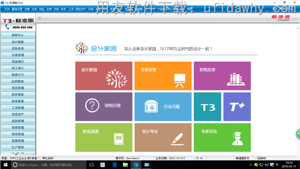Type in the Cortana search box
300x169 pixels.
(48, 165)
